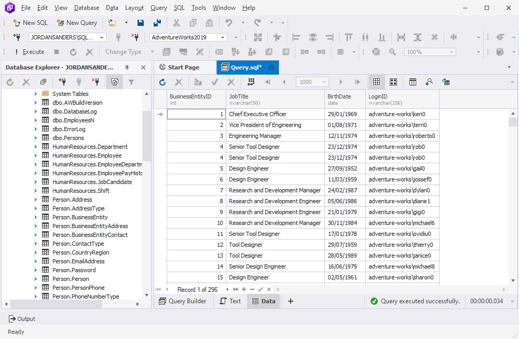Image resolution: width=519 pixels, height=339 pixels.
Task: Click the Data view tab
Action: coord(264,301)
